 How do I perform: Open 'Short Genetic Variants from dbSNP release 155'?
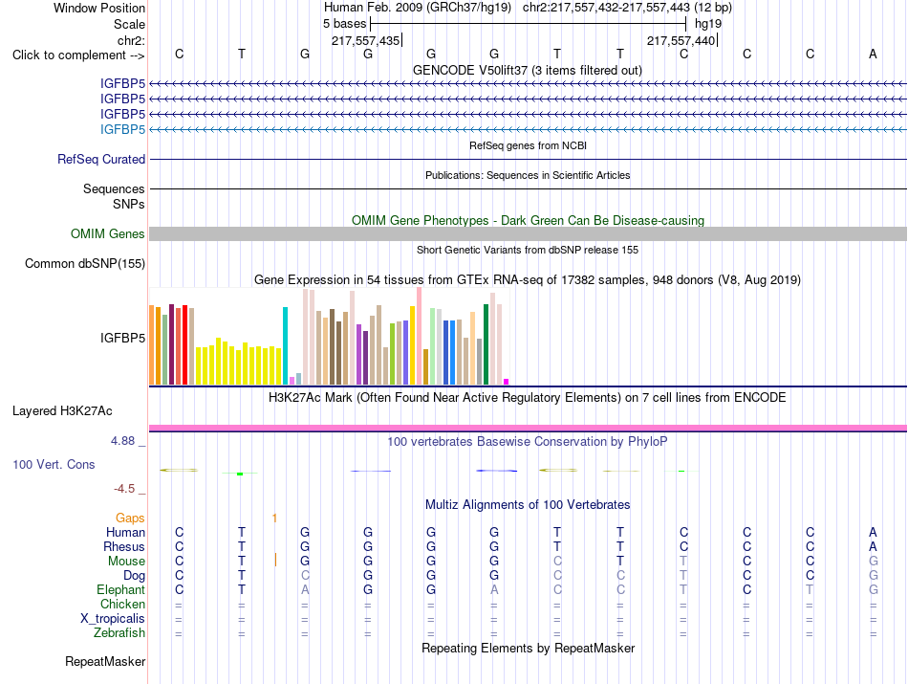click(x=528, y=250)
